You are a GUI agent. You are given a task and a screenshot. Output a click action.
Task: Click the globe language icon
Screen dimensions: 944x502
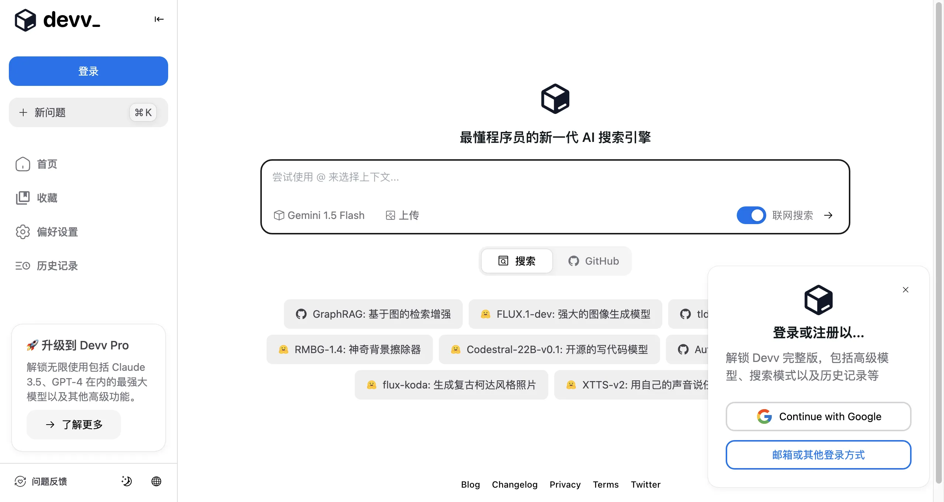coord(156,481)
